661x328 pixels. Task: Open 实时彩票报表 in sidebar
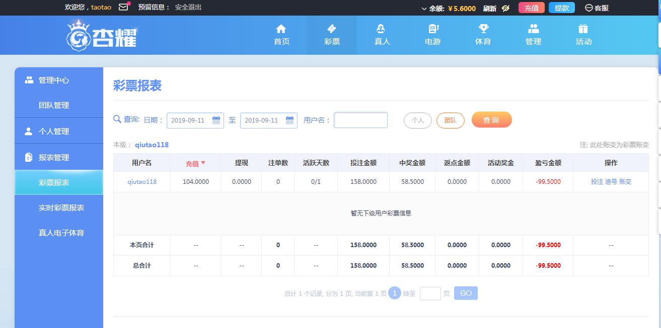point(61,208)
